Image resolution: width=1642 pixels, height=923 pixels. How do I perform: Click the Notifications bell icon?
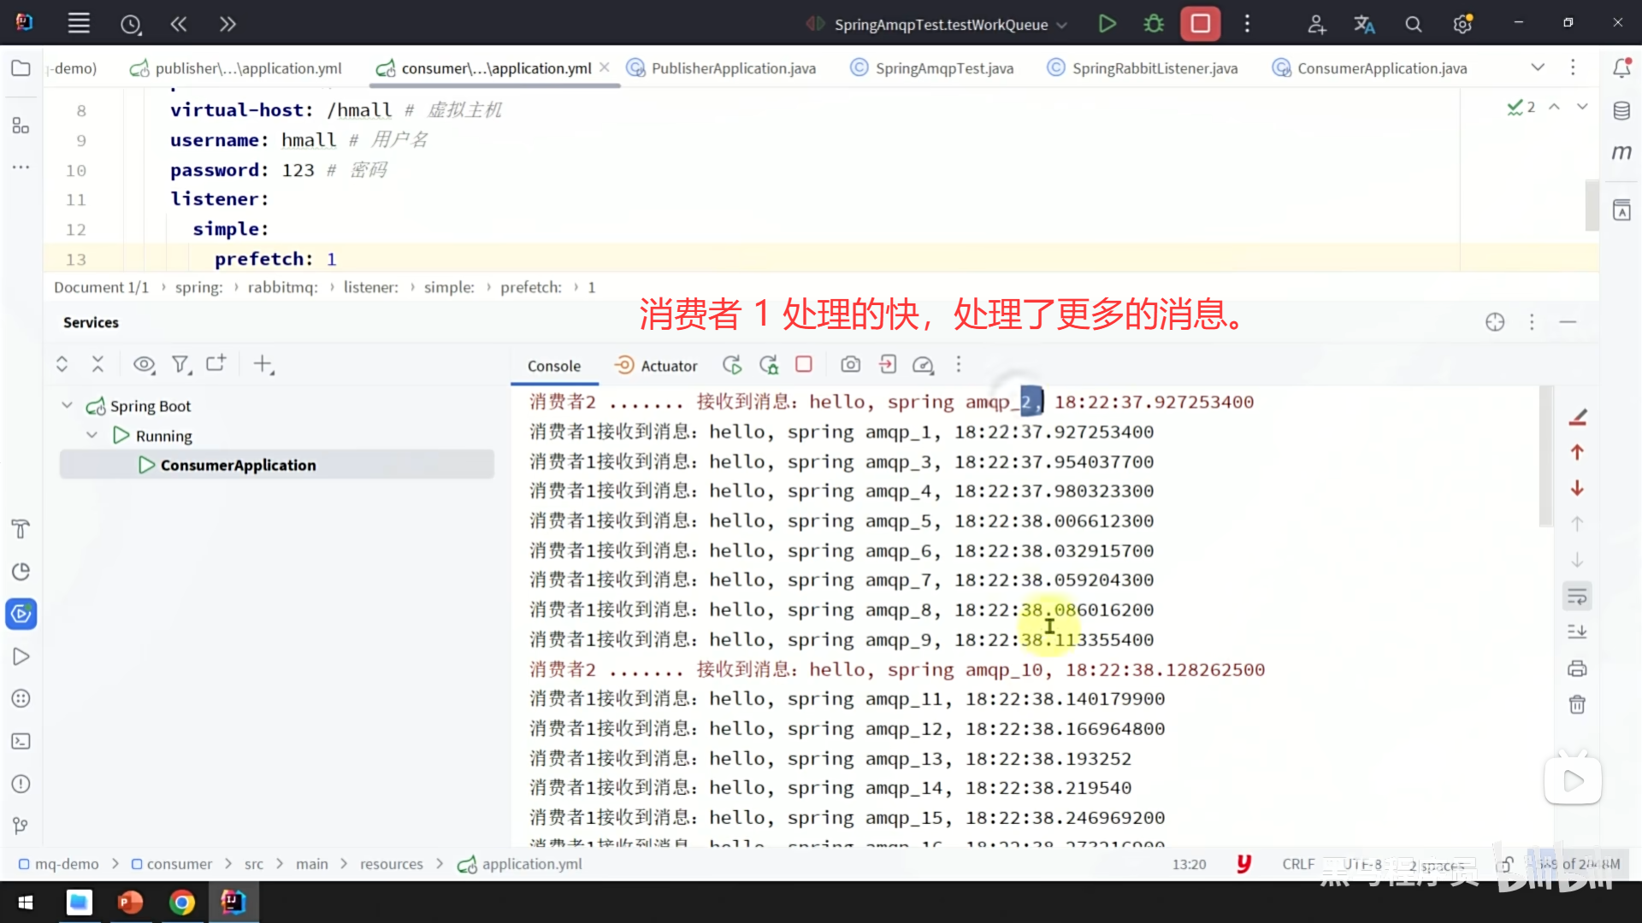1621,68
